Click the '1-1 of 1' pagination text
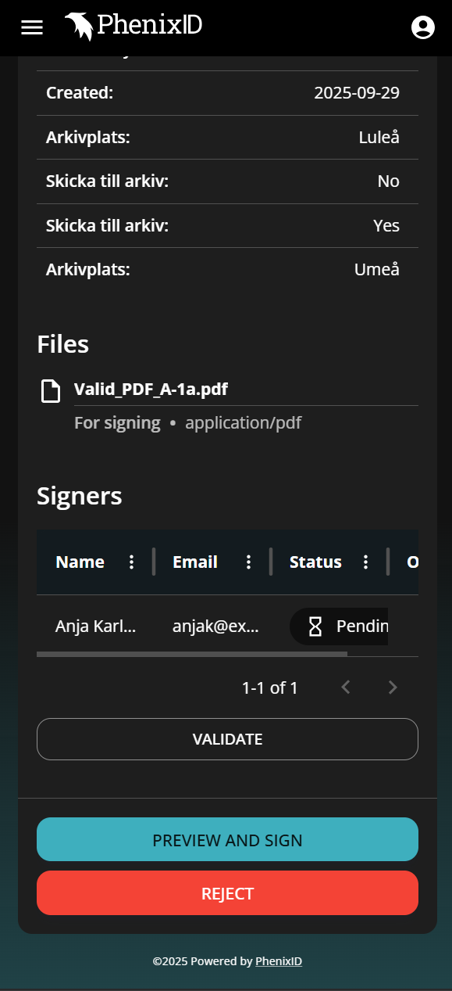This screenshot has width=452, height=991. click(269, 688)
